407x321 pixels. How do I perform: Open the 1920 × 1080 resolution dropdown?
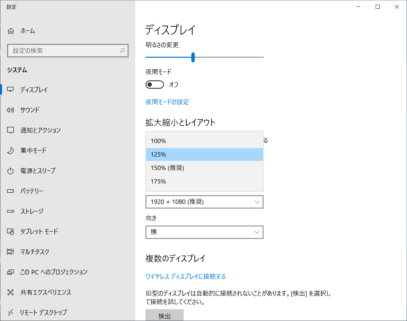[204, 202]
